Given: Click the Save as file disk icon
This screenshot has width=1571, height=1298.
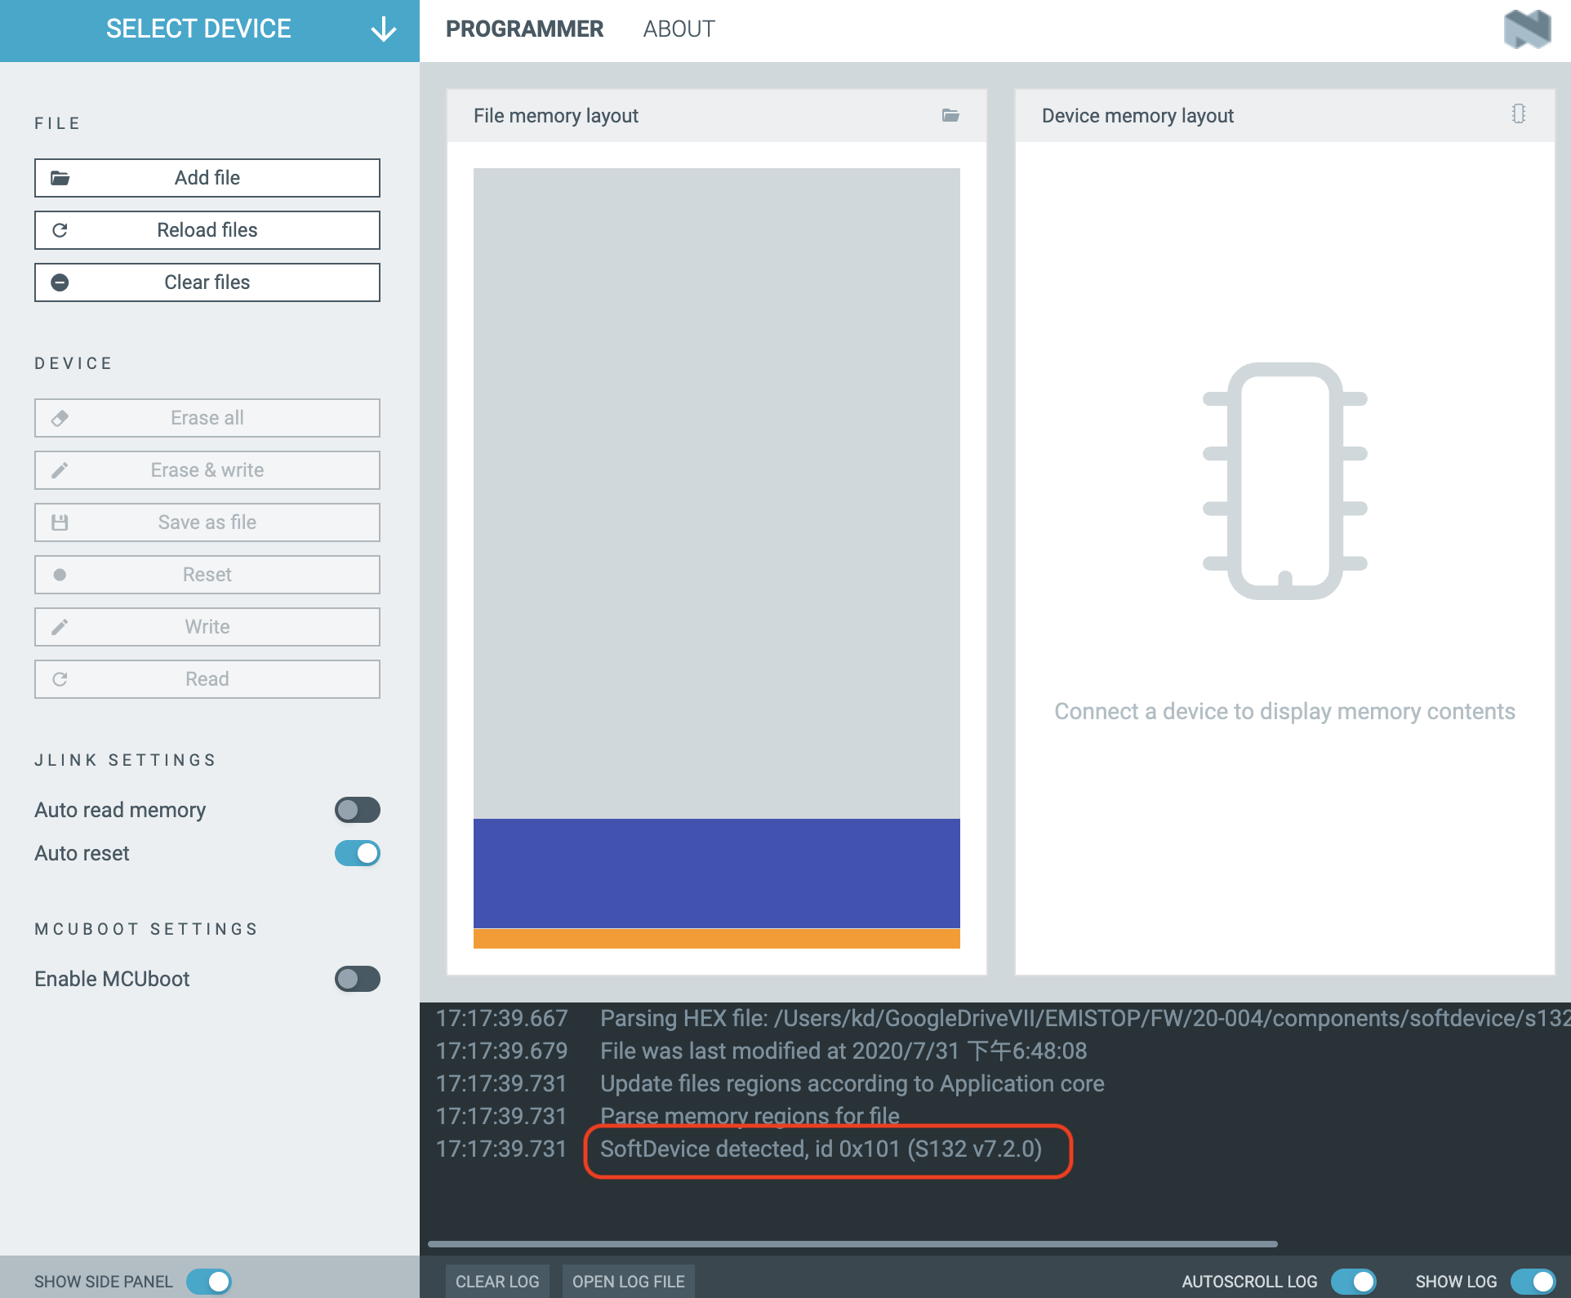Looking at the screenshot, I should point(61,522).
